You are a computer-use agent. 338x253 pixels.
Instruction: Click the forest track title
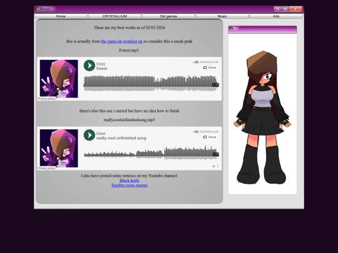pyautogui.click(x=102, y=69)
